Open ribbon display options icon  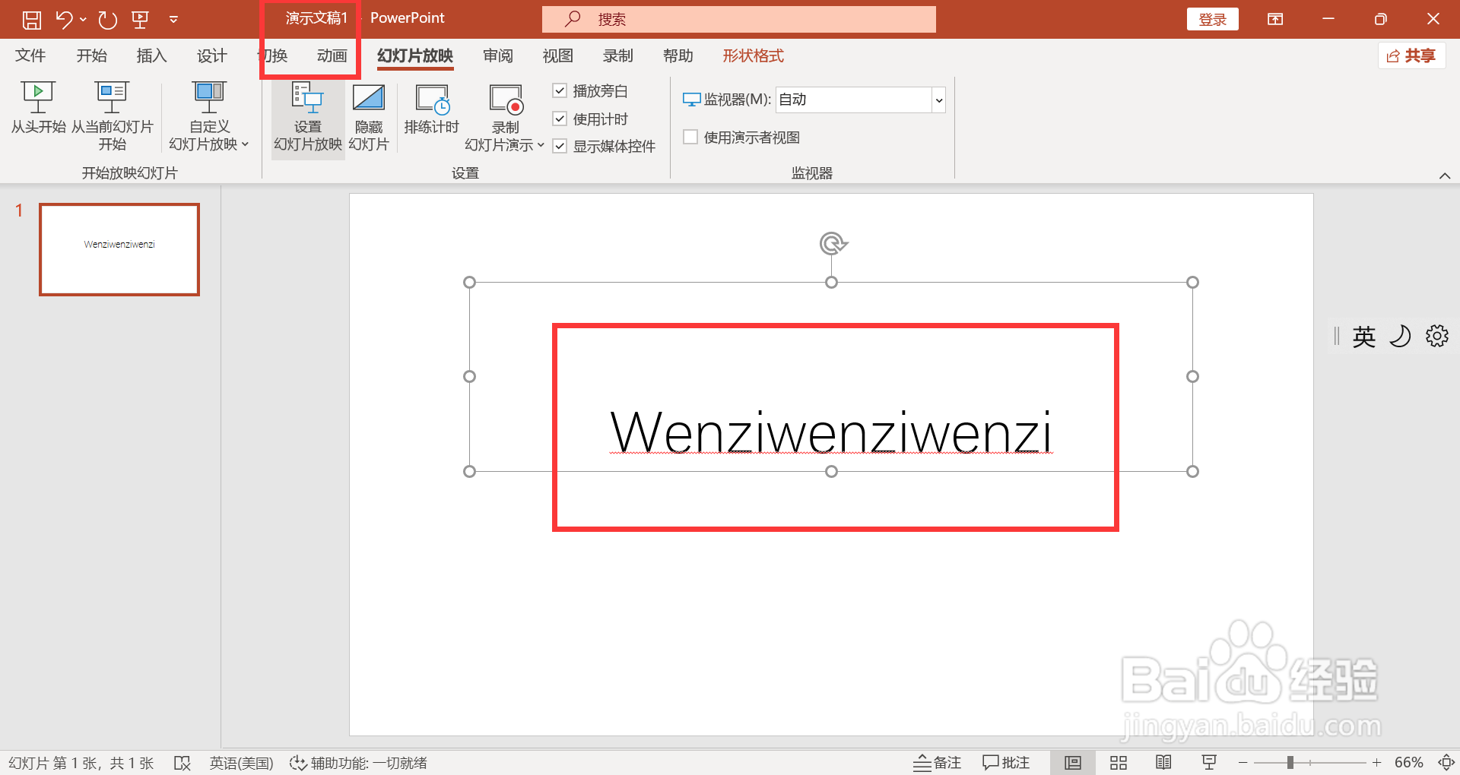1275,20
